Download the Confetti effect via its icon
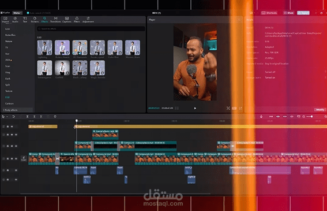Viewport: 327px width, 211px height. [67, 73]
